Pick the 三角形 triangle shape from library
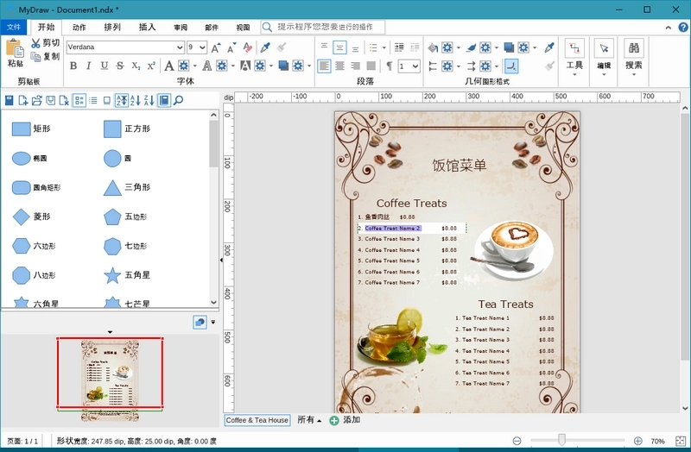 [112, 187]
